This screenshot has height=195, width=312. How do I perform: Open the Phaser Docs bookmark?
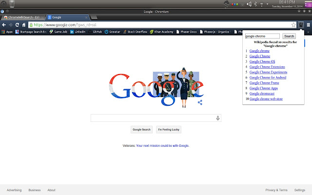186,32
